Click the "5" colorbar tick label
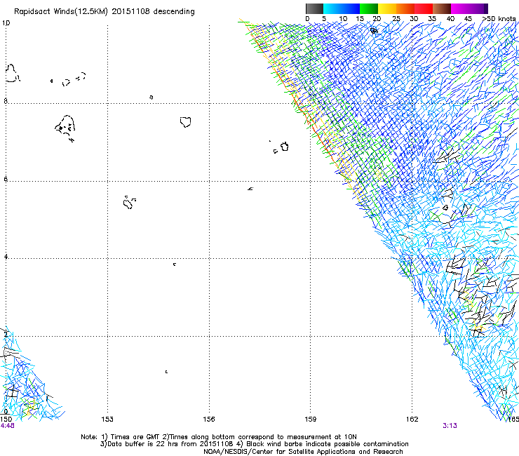519x456 pixels. point(324,19)
